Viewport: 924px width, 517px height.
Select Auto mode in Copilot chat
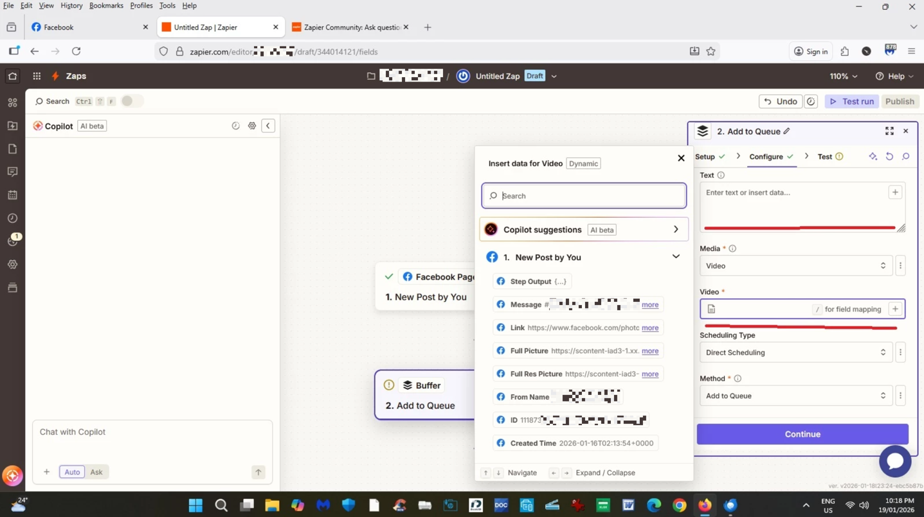[72, 472]
